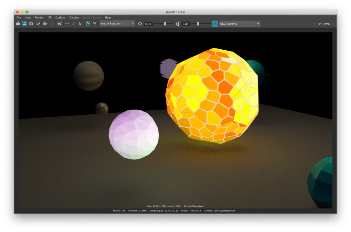Click the Render Region icon
The image size is (351, 232).
25,24
